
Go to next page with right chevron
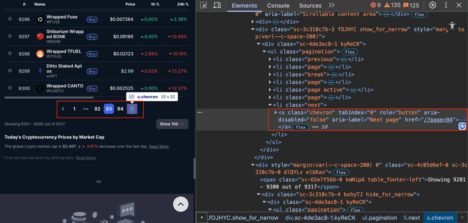[x=132, y=109]
